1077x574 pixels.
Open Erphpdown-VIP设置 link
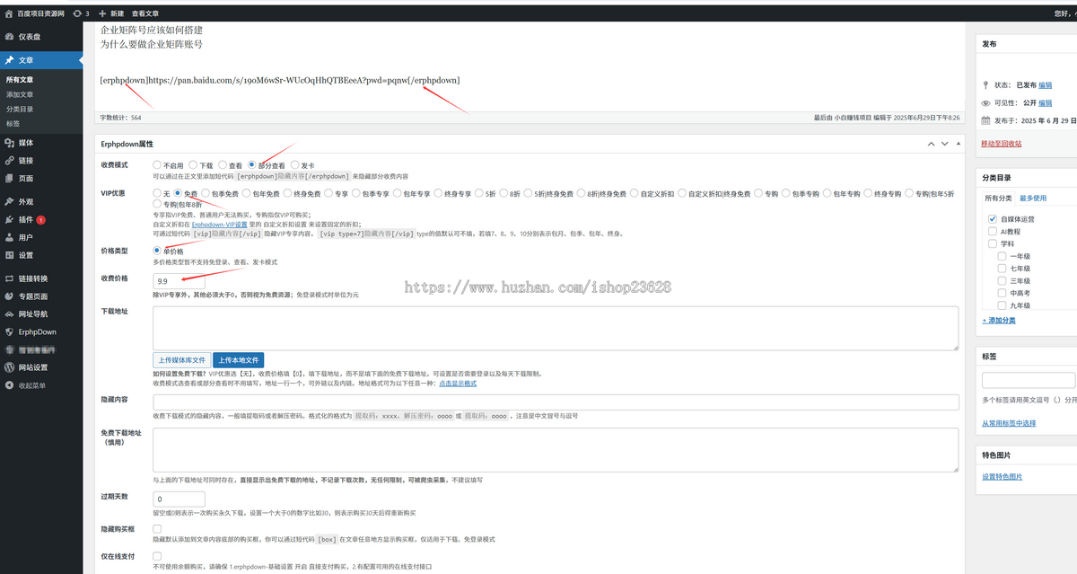(x=218, y=225)
